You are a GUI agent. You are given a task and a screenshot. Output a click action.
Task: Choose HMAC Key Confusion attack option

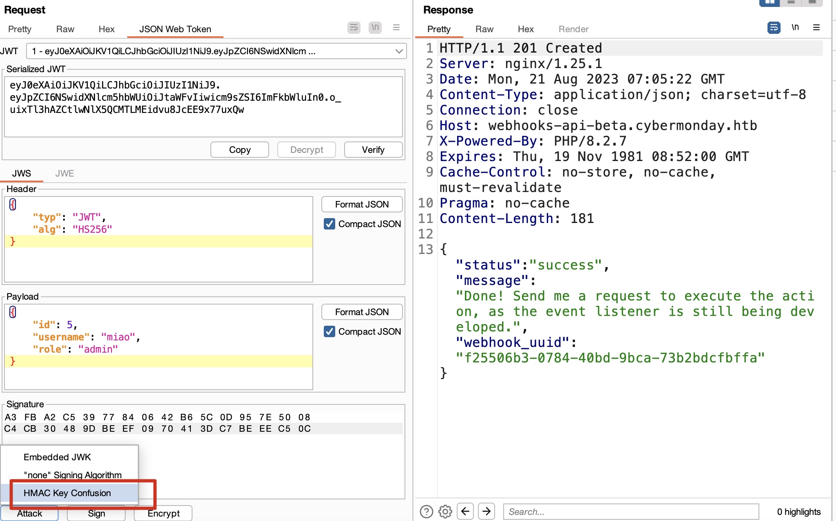(x=67, y=493)
